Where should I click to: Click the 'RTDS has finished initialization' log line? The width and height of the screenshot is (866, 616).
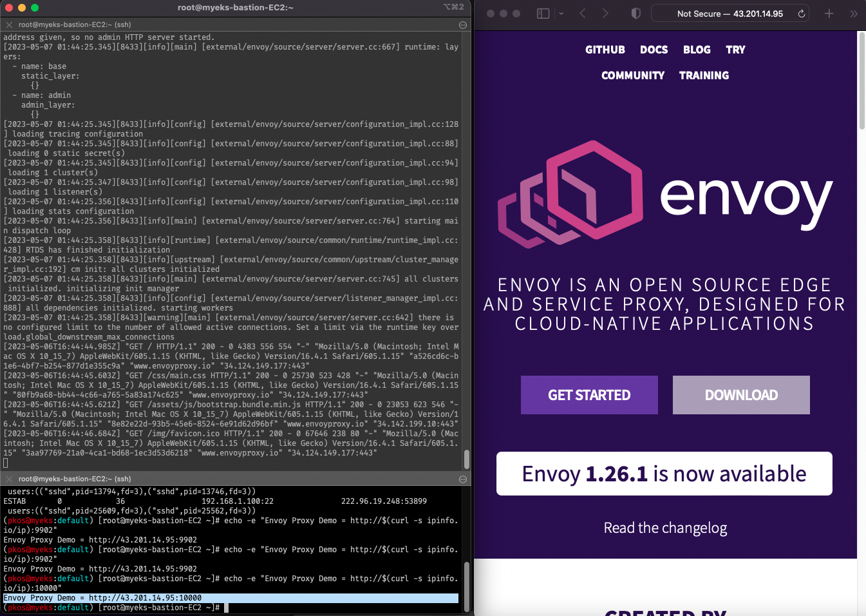point(98,250)
